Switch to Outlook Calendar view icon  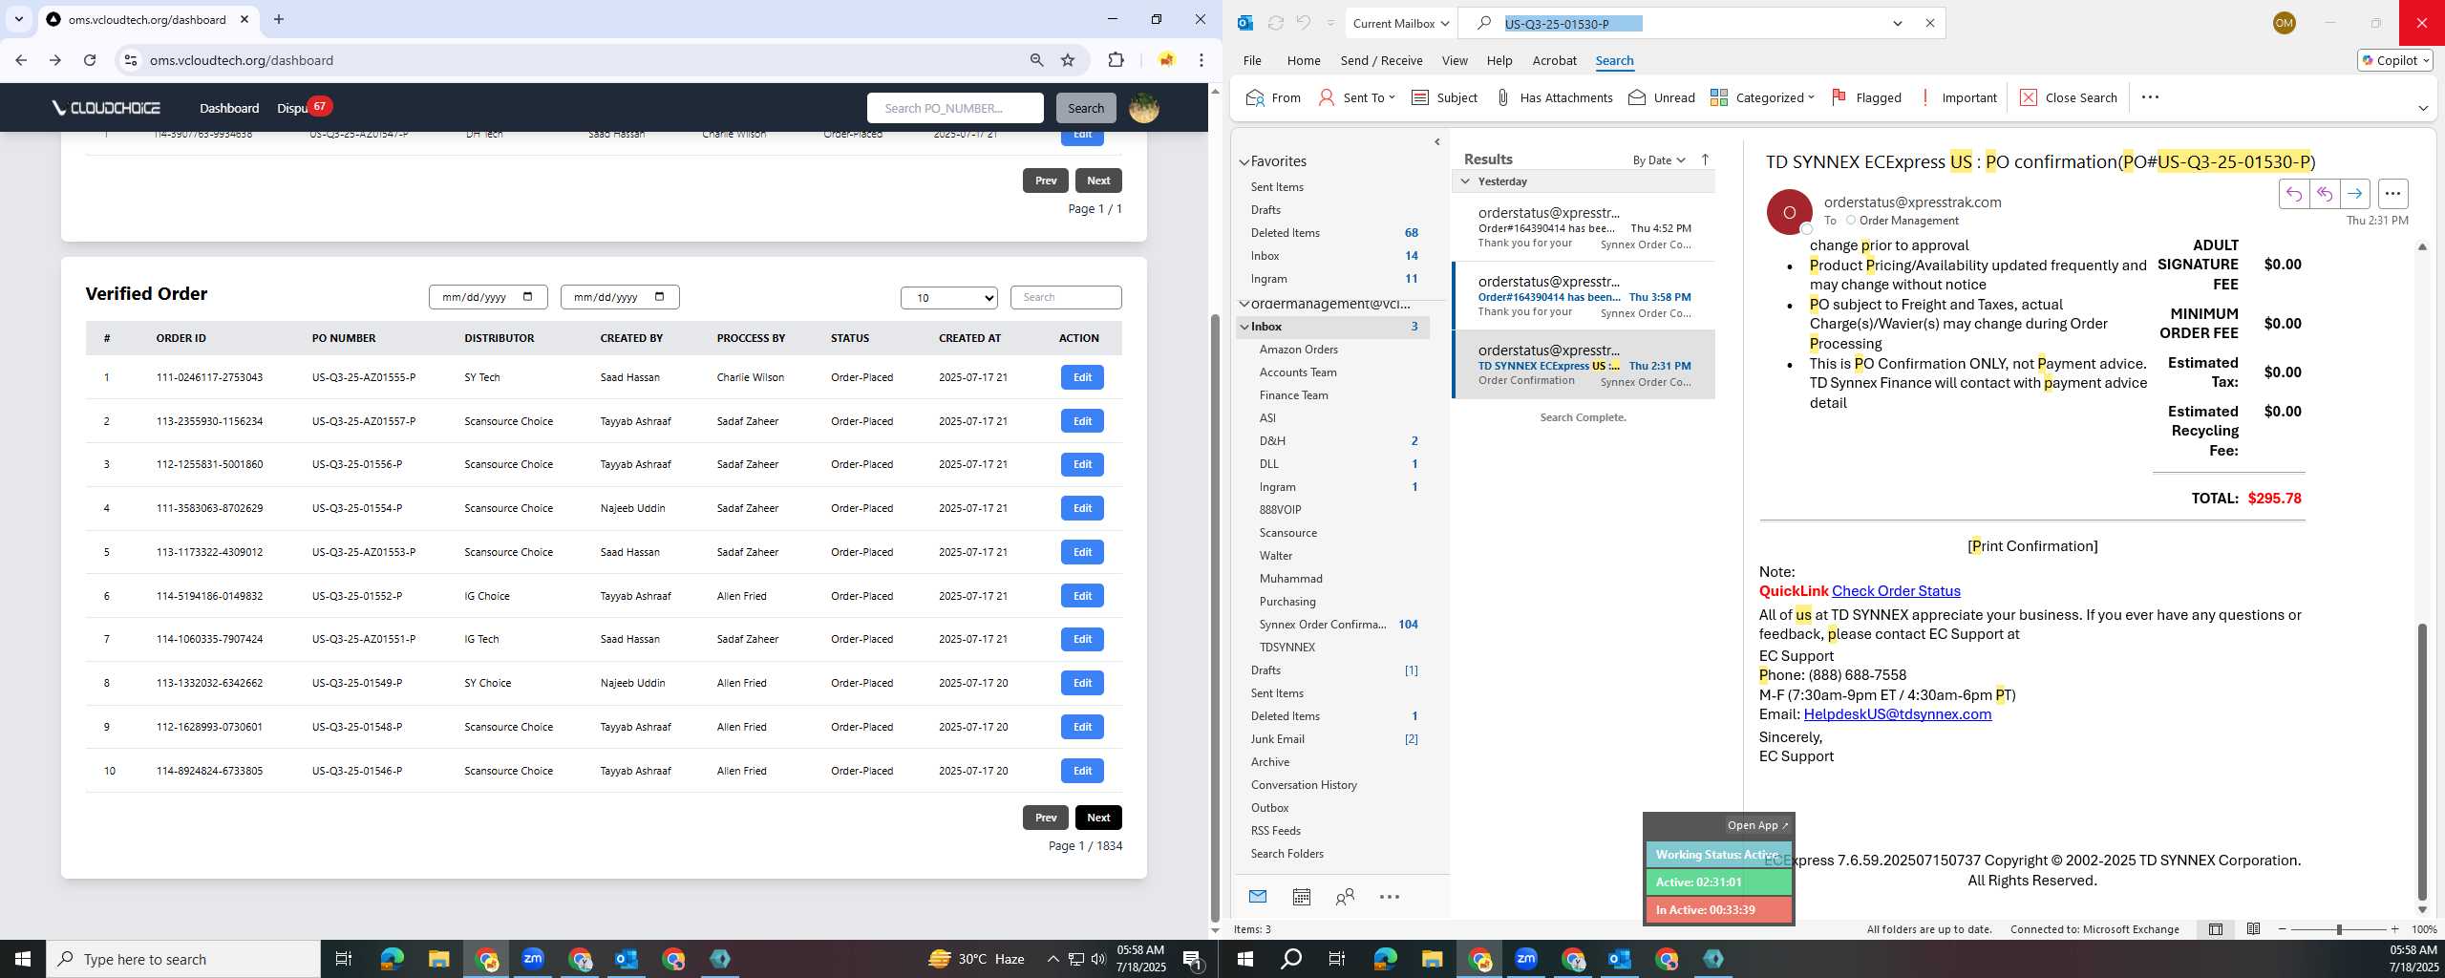pyautogui.click(x=1301, y=897)
